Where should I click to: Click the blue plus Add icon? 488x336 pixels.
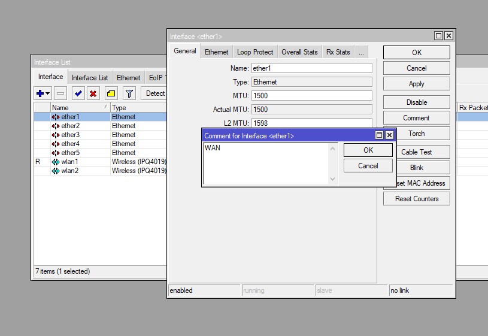40,93
